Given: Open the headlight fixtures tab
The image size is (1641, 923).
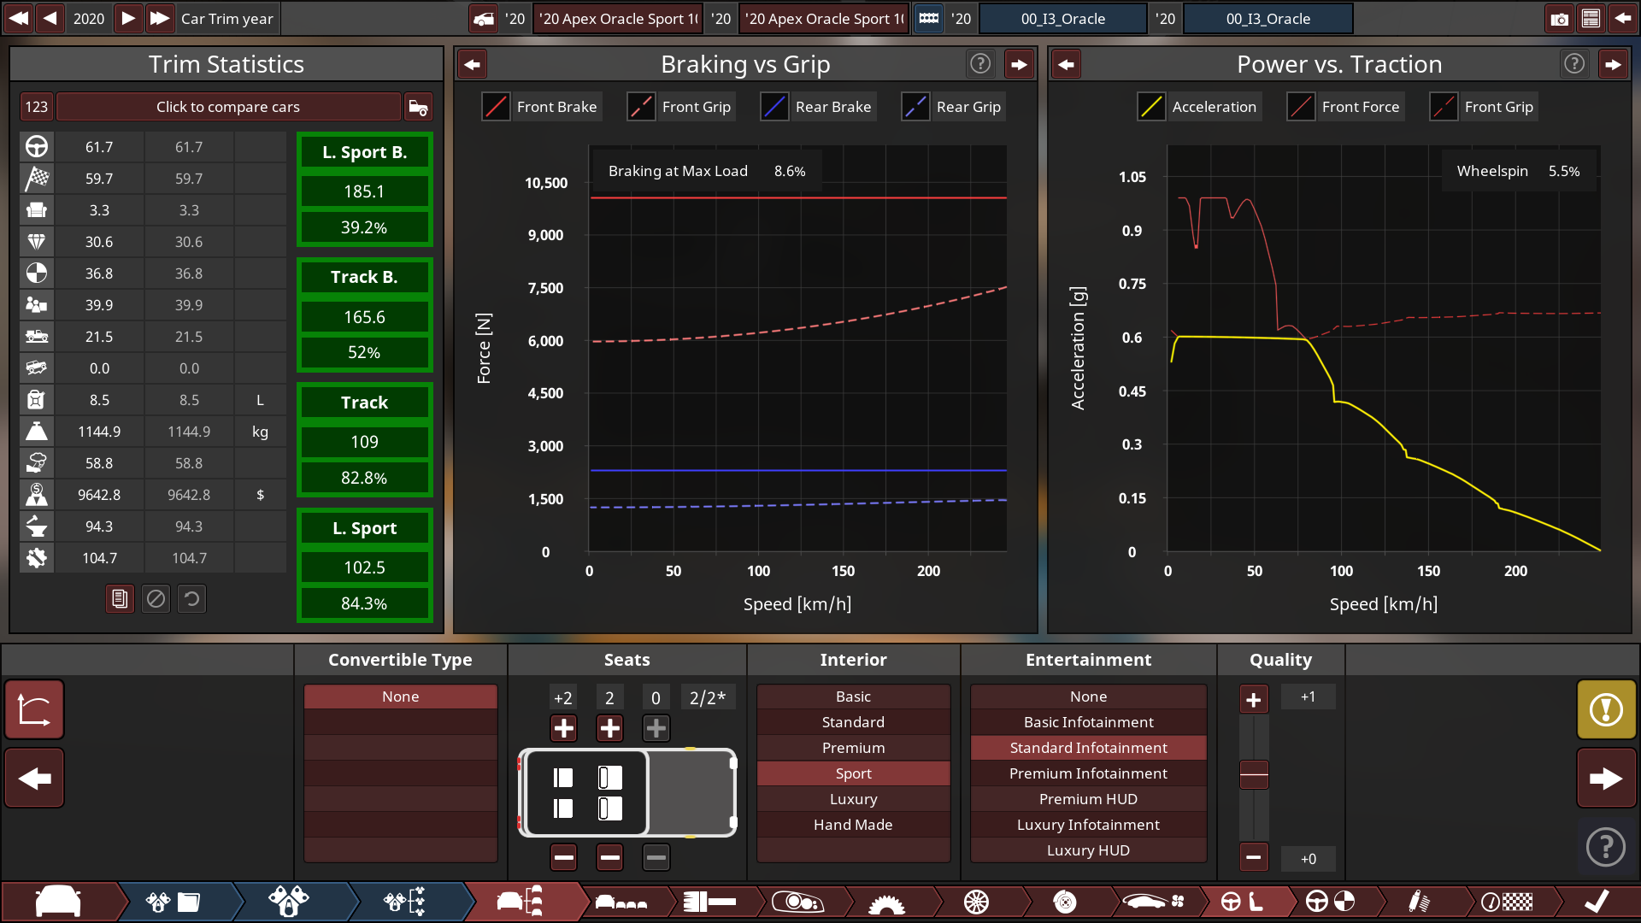Looking at the screenshot, I should (x=797, y=902).
